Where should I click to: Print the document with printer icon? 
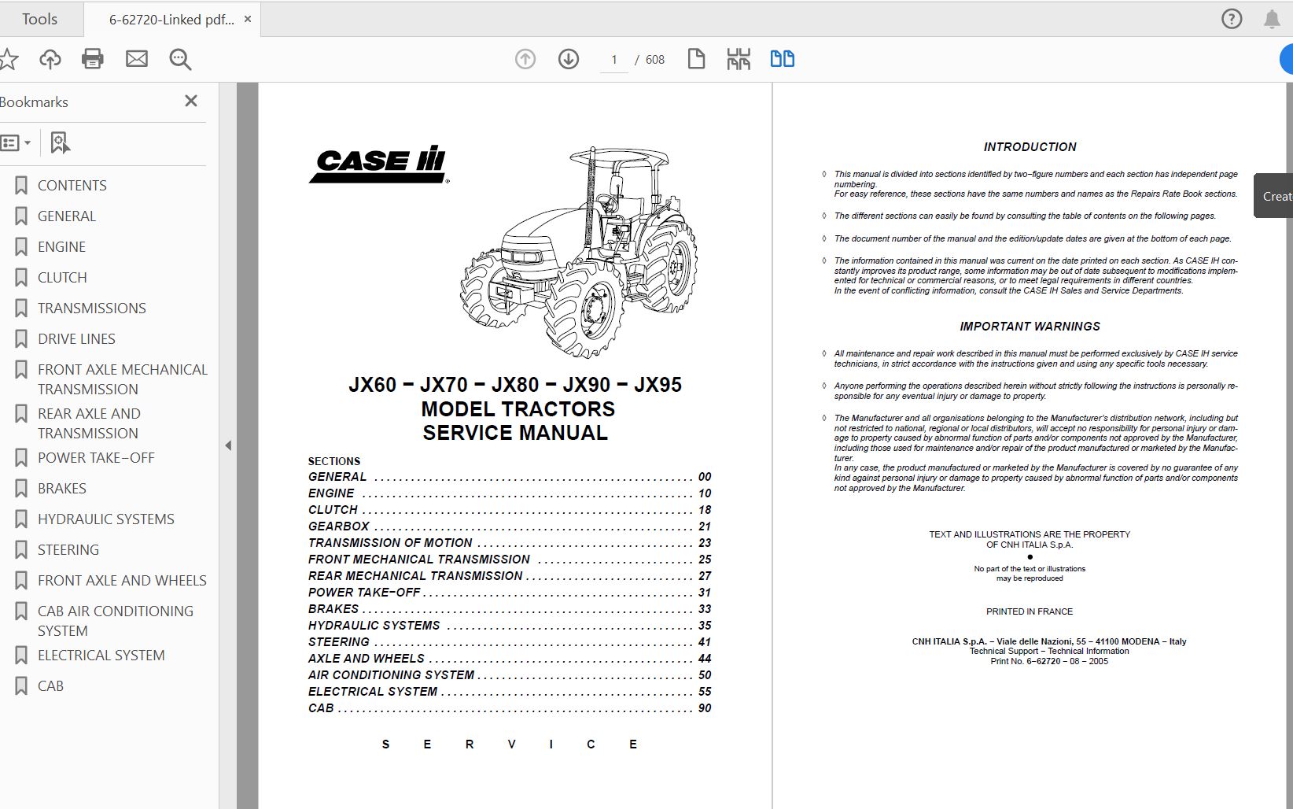coord(93,59)
